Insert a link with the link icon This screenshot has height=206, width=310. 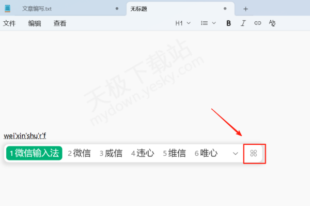[258, 23]
